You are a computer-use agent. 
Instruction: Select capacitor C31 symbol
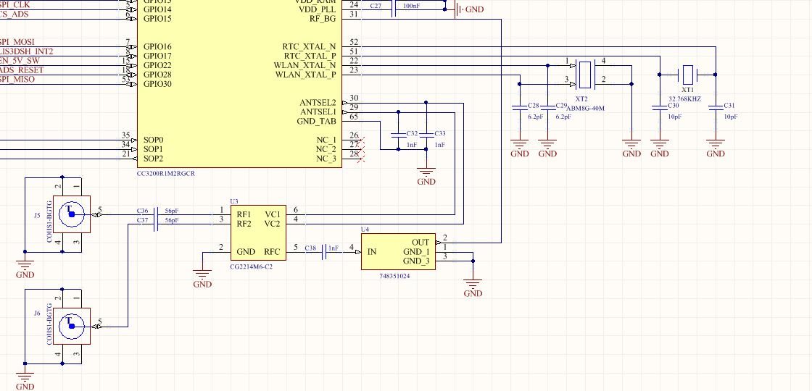pos(715,108)
